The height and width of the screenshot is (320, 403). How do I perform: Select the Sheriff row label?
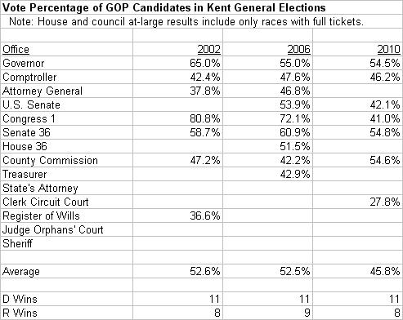point(17,243)
